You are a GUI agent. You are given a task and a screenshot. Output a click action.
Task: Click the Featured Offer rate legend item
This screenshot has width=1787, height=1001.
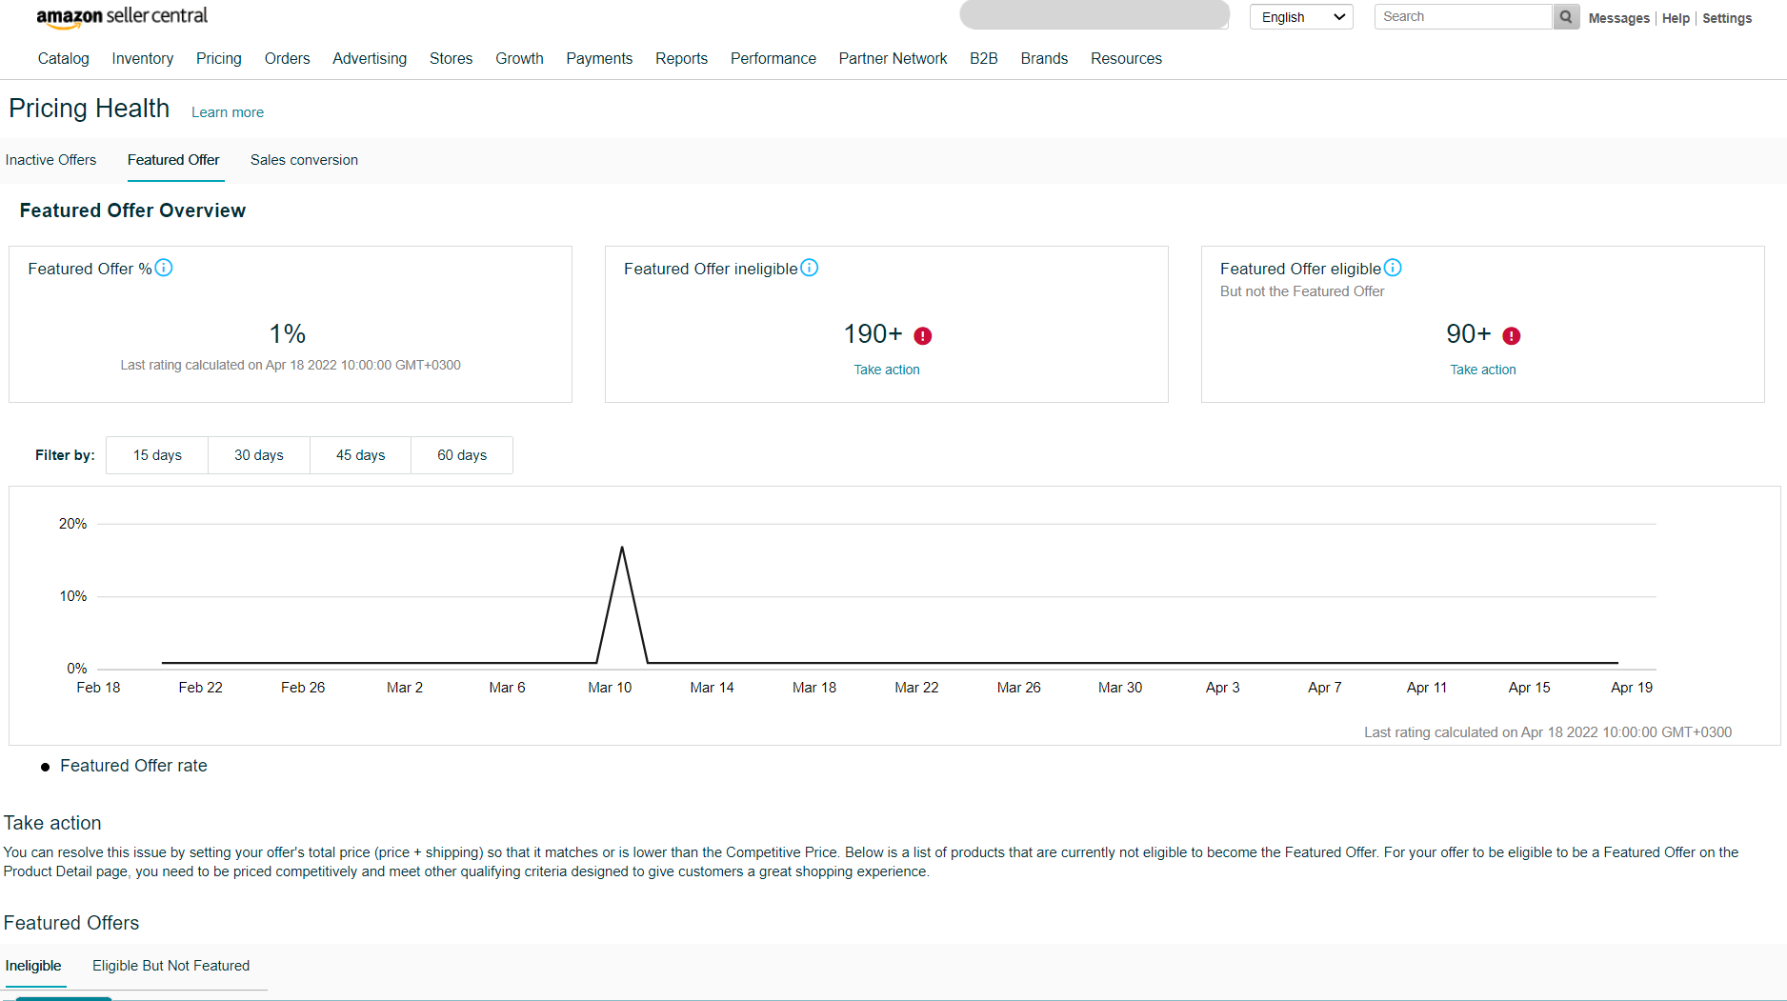125,766
